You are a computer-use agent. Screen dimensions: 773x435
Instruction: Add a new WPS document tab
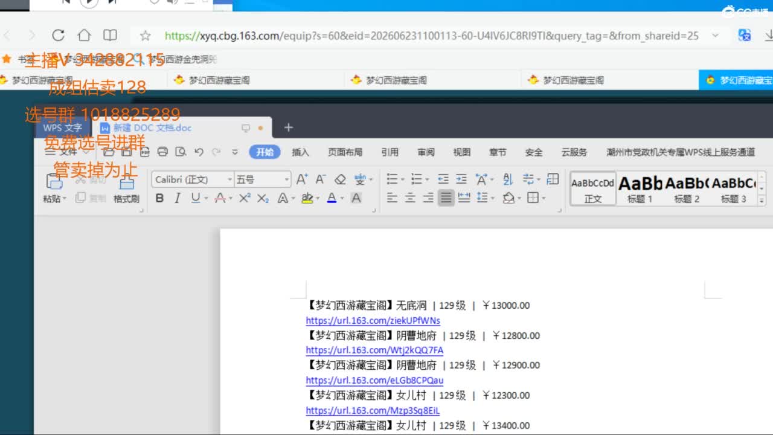tap(288, 127)
